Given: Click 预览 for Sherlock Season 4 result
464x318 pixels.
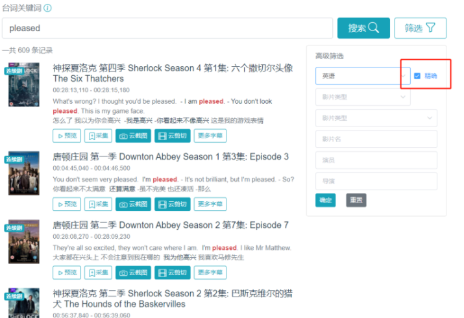Looking at the screenshot, I should click(67, 135).
